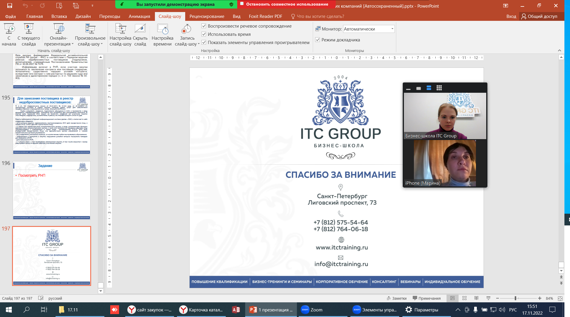Collapse the ribbon with chevron
Screen dimensions: 570x317
559,50
